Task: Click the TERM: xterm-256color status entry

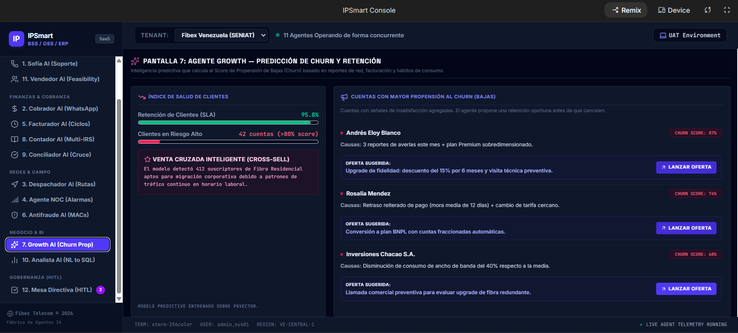Action: [x=163, y=325]
